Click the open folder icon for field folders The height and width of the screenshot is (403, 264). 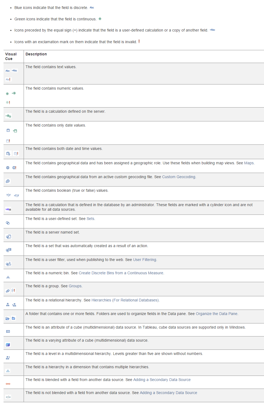pos(7,318)
